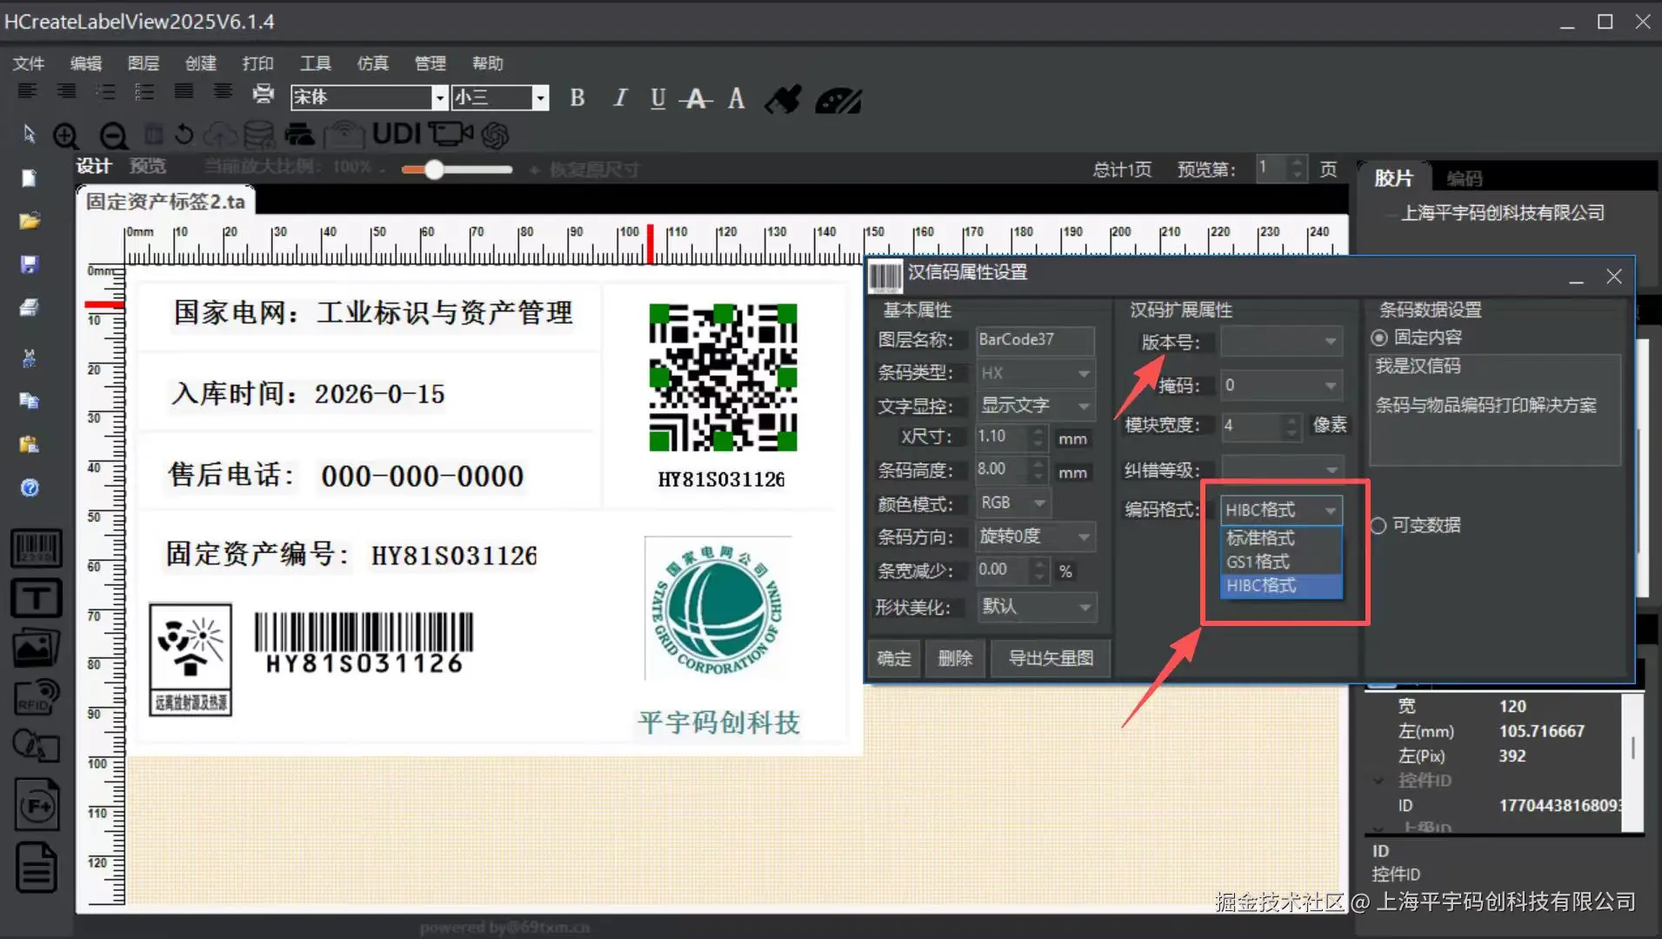Toggle bold formatting
1662x939 pixels.
click(577, 98)
